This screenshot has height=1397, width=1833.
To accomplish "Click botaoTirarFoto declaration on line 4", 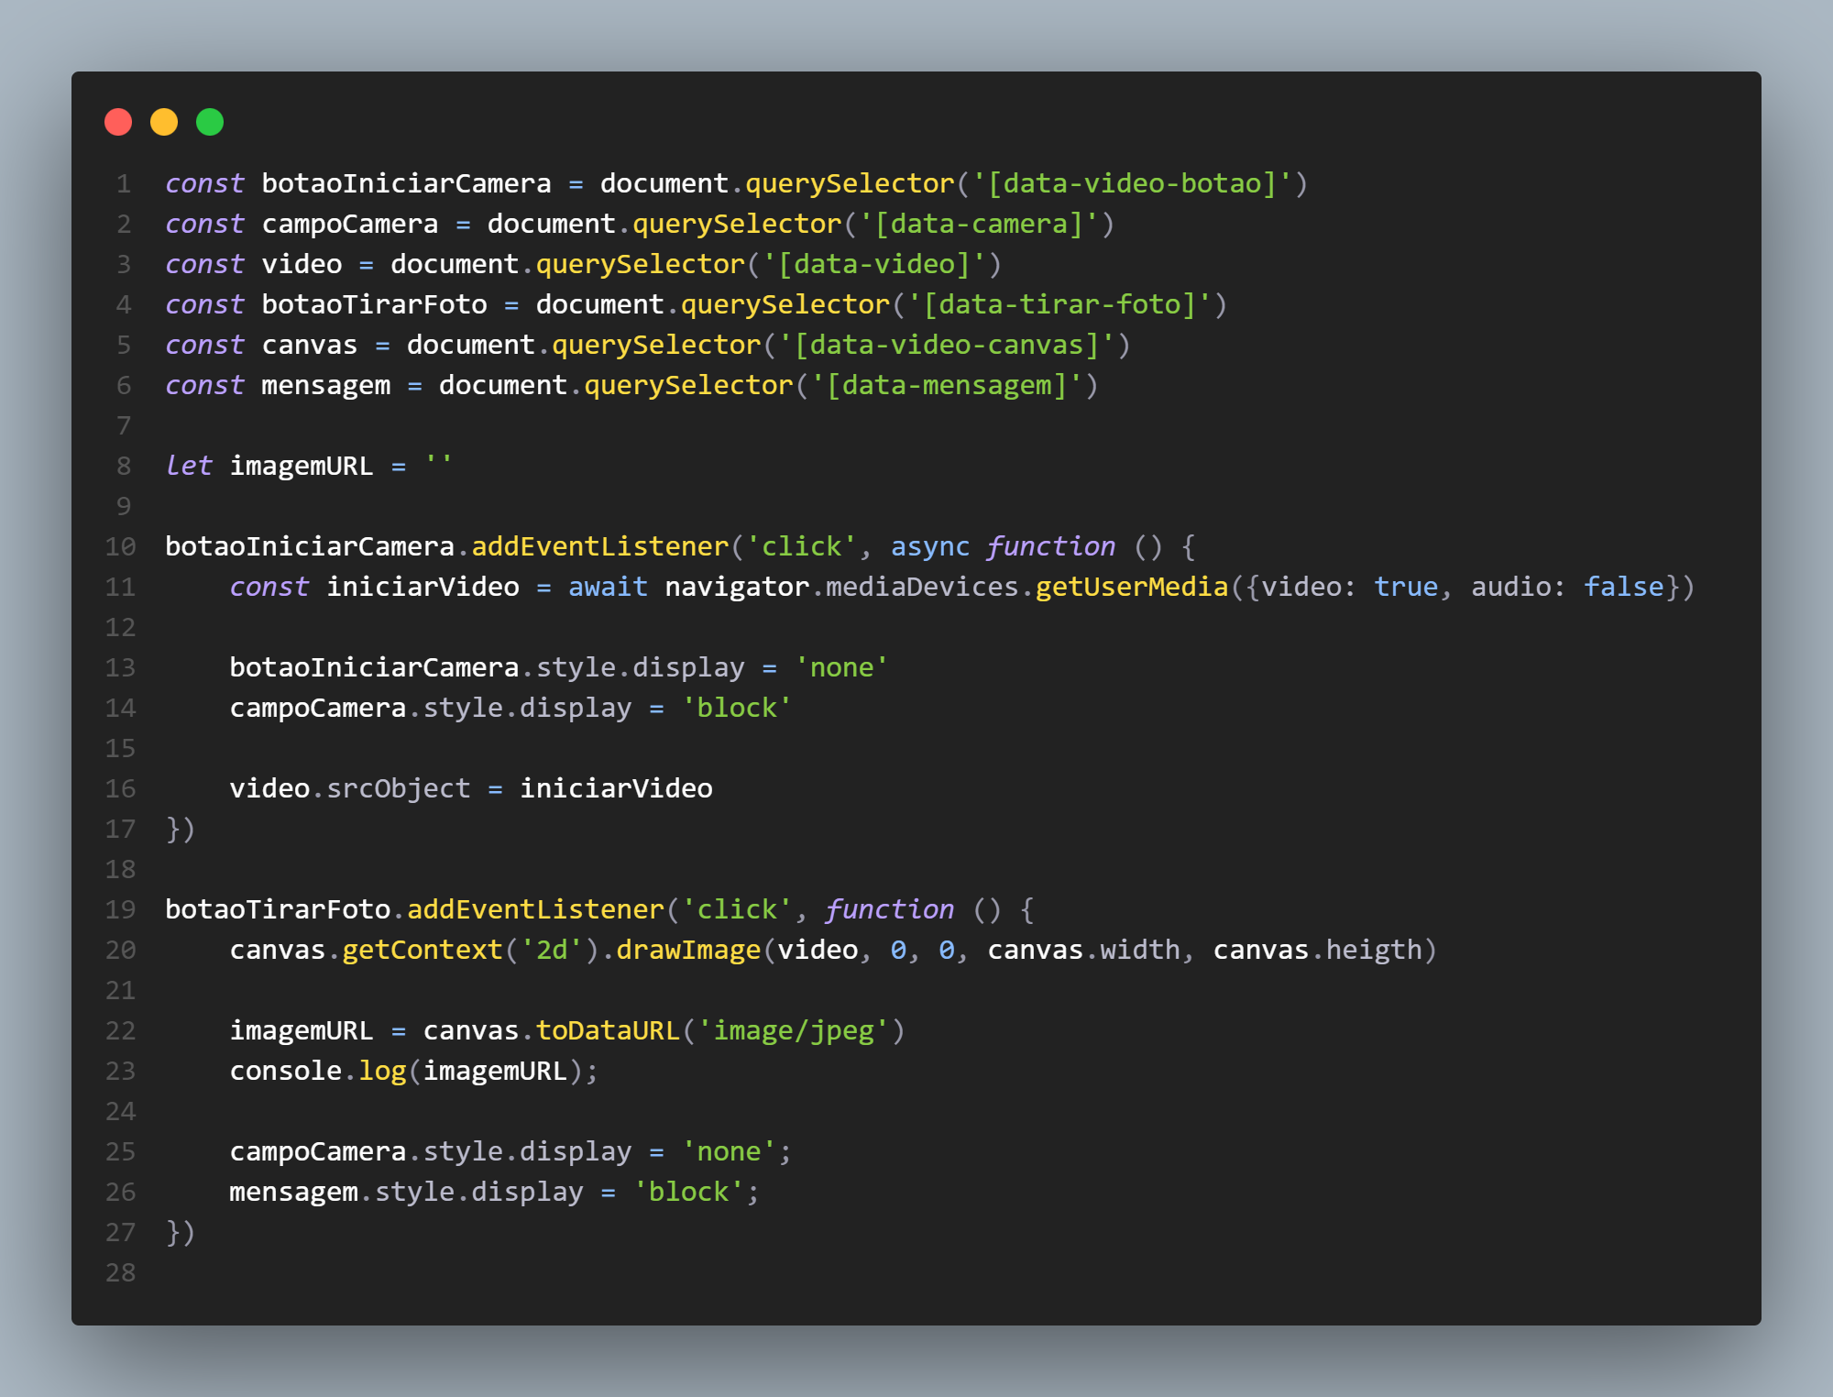I will 375,304.
